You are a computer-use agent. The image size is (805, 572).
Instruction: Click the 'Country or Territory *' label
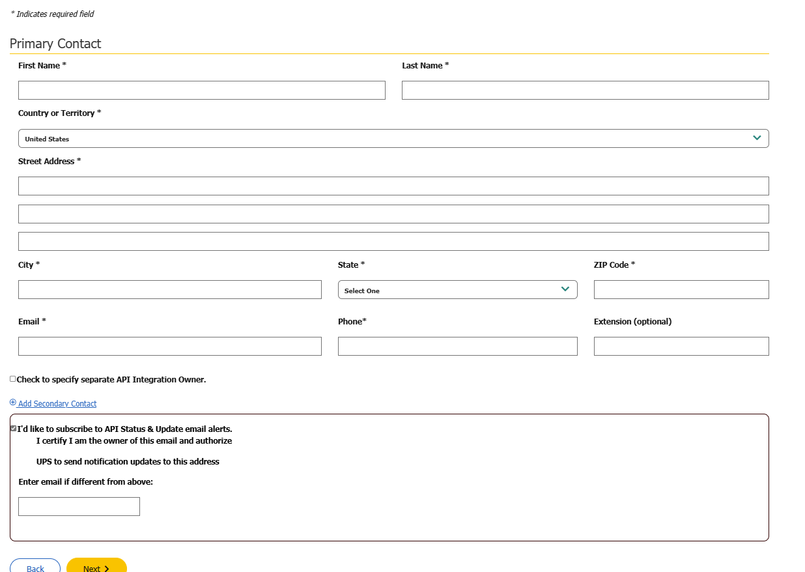(x=60, y=113)
